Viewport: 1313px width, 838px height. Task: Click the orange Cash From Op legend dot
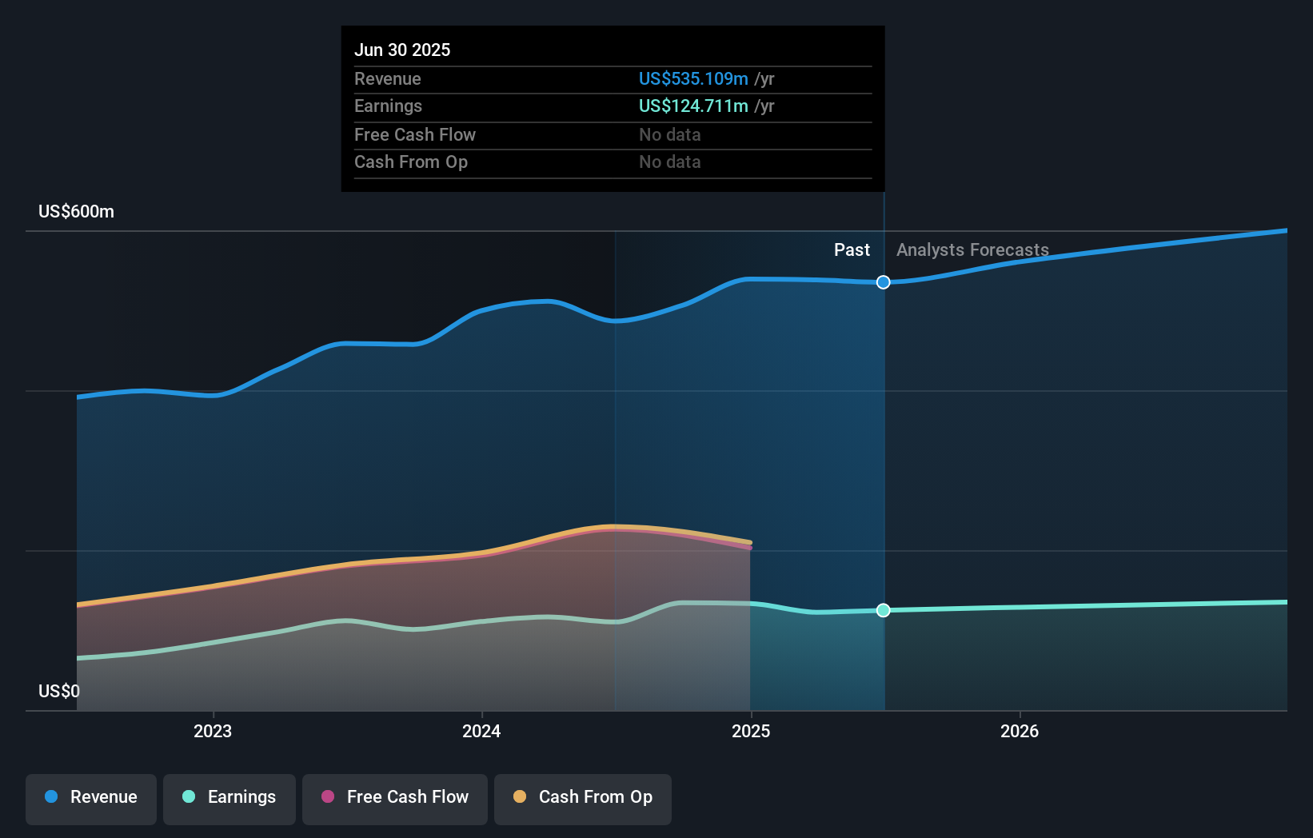point(521,797)
